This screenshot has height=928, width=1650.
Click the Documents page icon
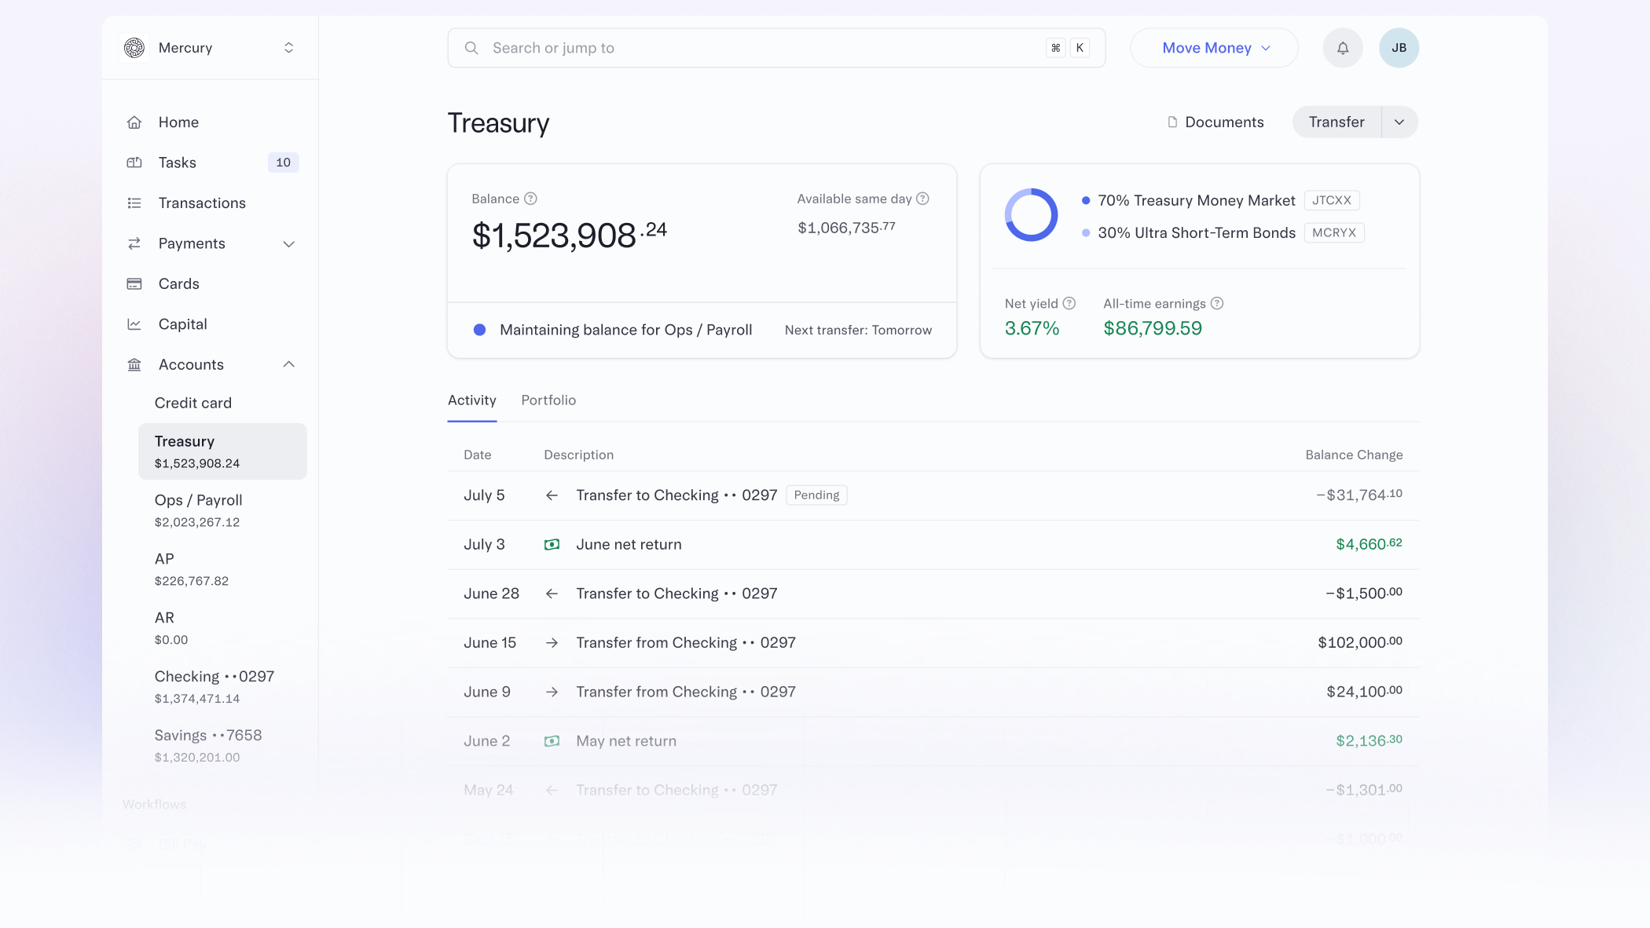pyautogui.click(x=1172, y=122)
